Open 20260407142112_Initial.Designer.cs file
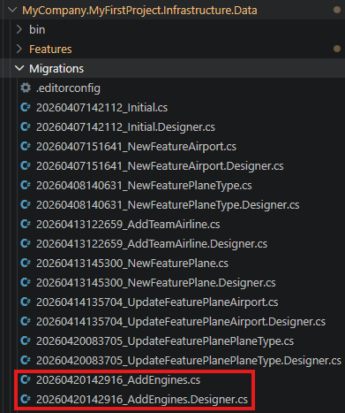 125,127
